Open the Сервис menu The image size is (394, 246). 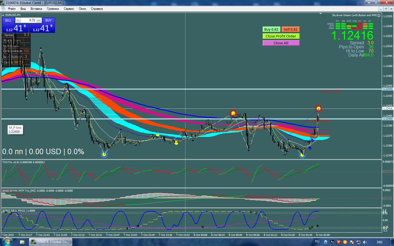[69, 9]
